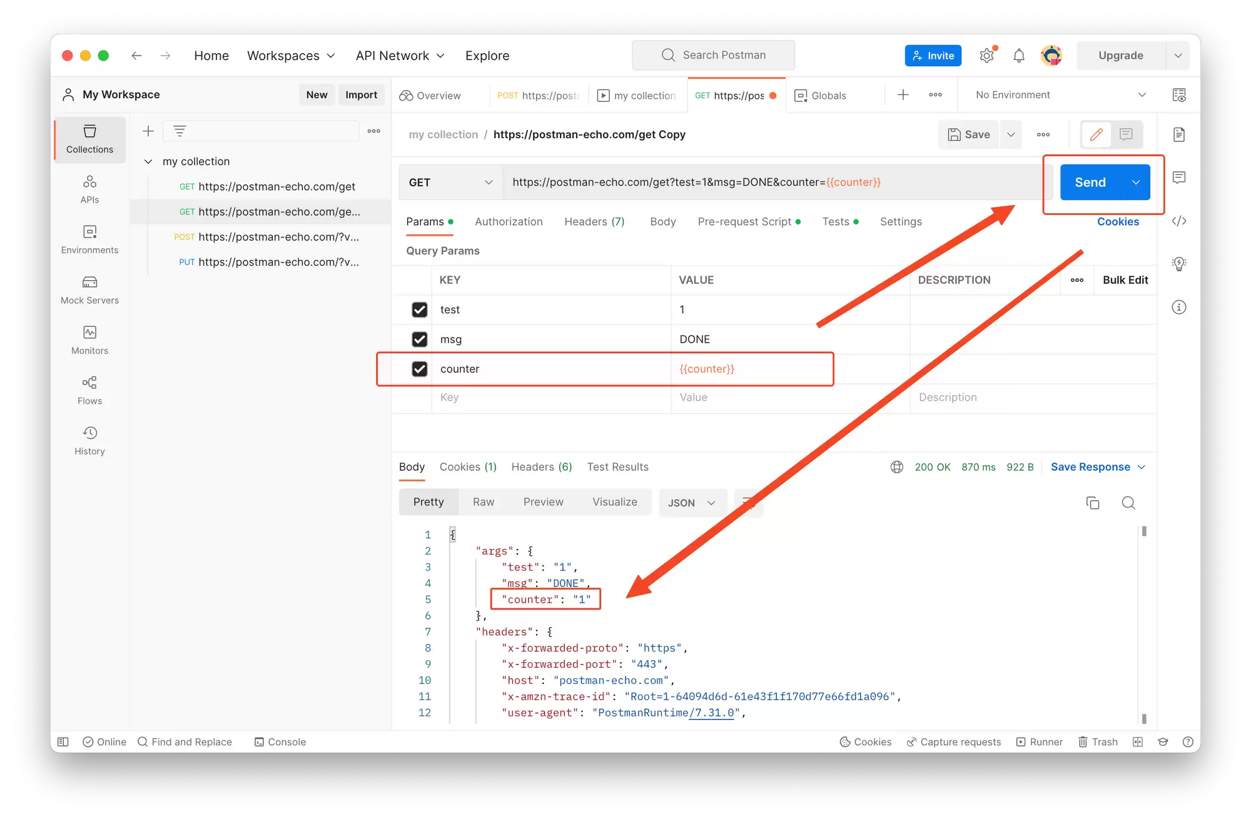Switch to the Authorization tab
The width and height of the screenshot is (1251, 819).
pos(509,222)
